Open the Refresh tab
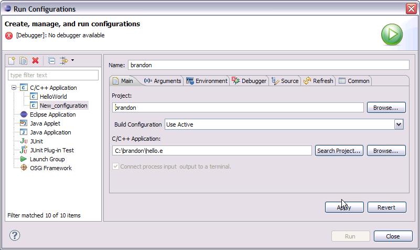The image size is (420, 250). click(318, 81)
